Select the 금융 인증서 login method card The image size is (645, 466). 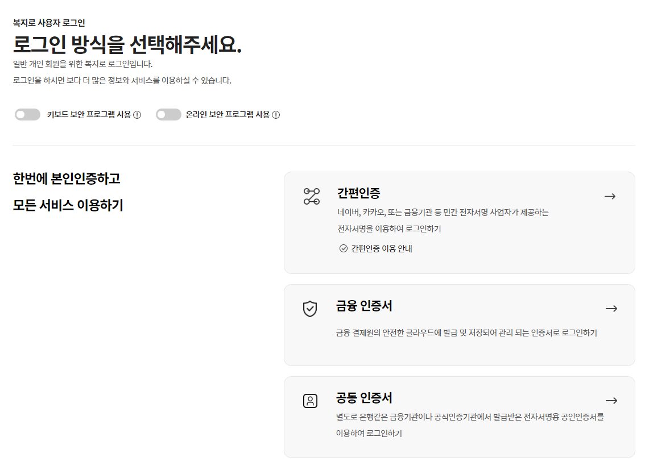click(x=460, y=324)
